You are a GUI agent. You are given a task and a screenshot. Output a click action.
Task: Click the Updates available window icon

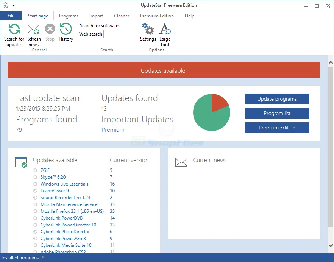[21, 162]
